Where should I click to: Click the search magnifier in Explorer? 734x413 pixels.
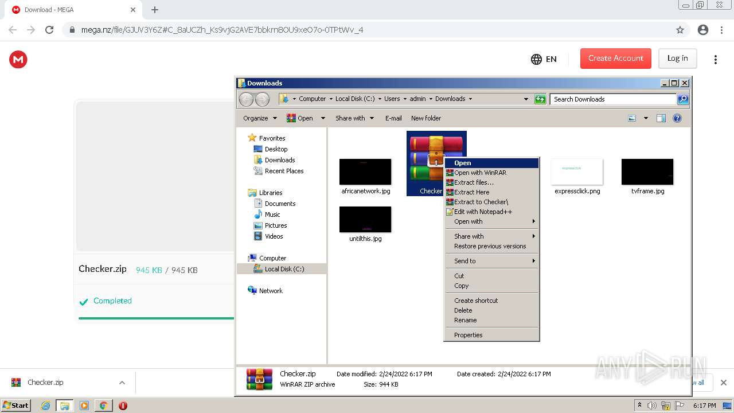tap(683, 99)
